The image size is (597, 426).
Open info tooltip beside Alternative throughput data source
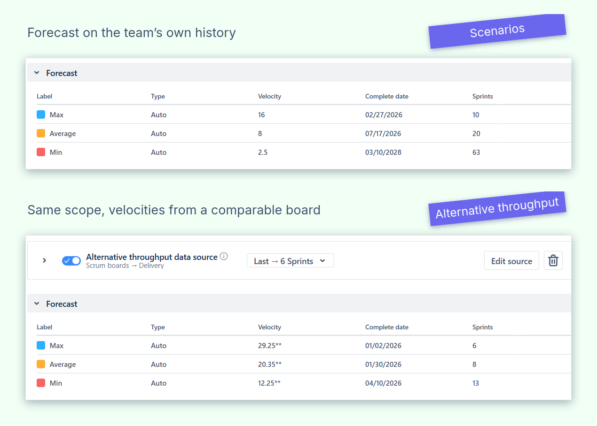coord(224,256)
